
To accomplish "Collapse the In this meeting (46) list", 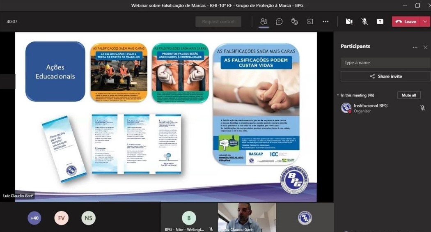I will point(337,95).
